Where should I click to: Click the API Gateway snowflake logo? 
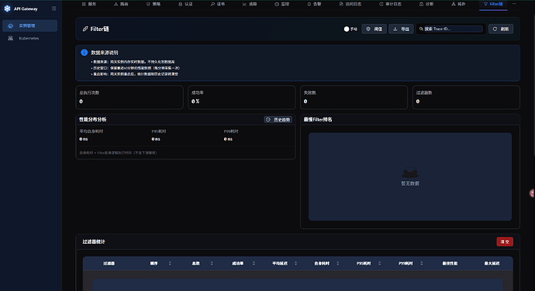[x=7, y=9]
